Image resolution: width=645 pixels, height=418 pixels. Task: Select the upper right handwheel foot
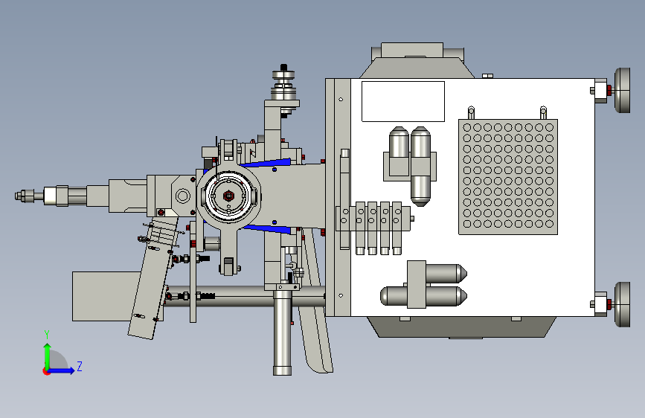point(623,90)
